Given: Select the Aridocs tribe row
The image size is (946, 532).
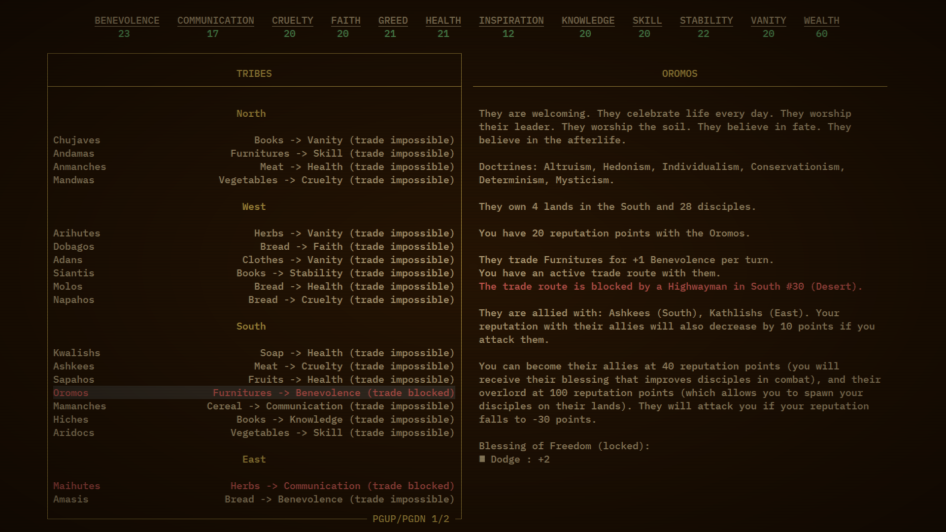Looking at the screenshot, I should pyautogui.click(x=254, y=433).
